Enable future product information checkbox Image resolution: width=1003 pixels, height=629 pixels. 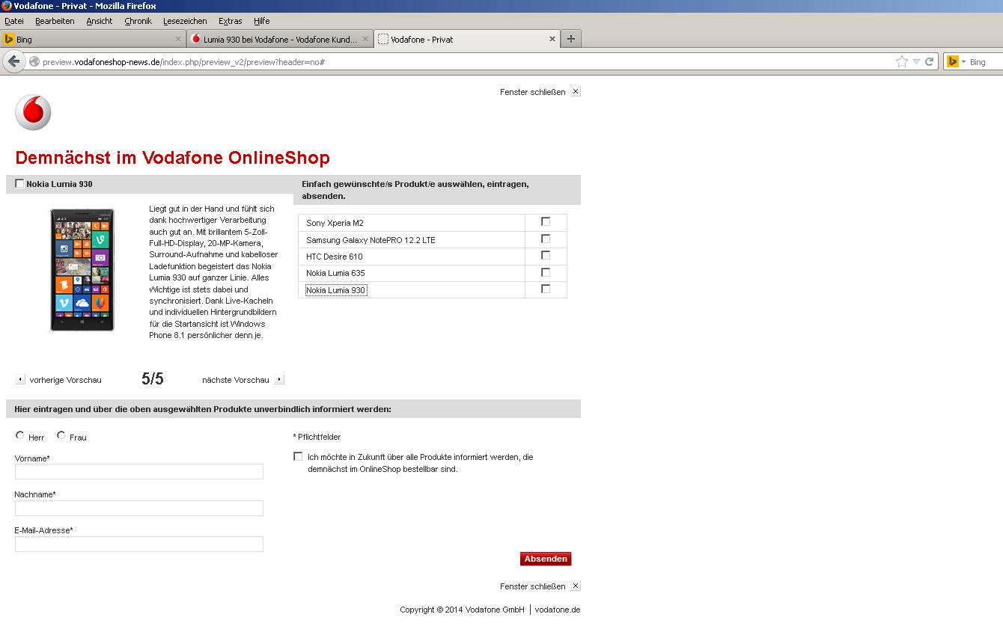click(x=298, y=456)
